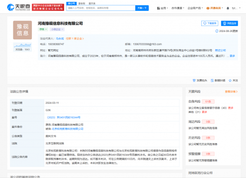The height and width of the screenshot is (178, 246).
Task: Click the 豫砚信息 company logo
Action: click(x=23, y=30)
